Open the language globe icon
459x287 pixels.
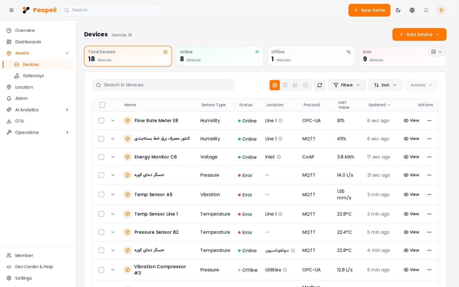pos(412,10)
